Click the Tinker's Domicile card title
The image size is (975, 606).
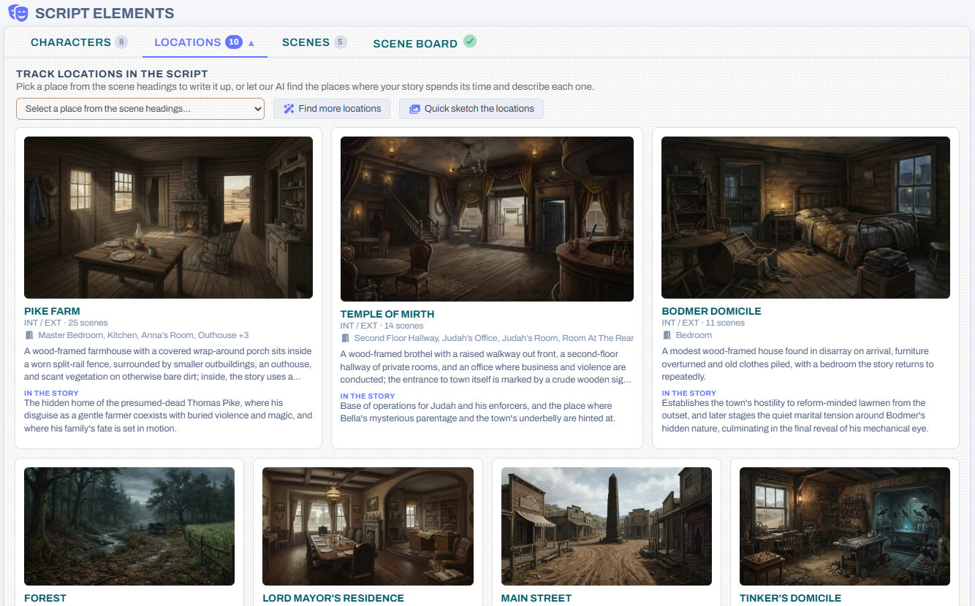tap(791, 598)
